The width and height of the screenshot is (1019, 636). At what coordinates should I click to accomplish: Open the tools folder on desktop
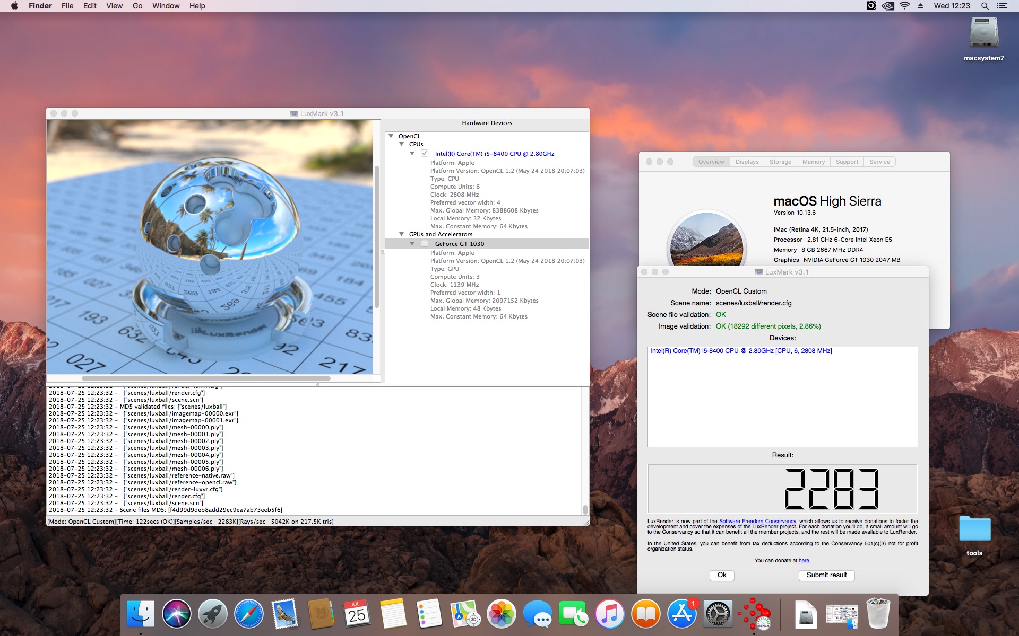tap(974, 535)
